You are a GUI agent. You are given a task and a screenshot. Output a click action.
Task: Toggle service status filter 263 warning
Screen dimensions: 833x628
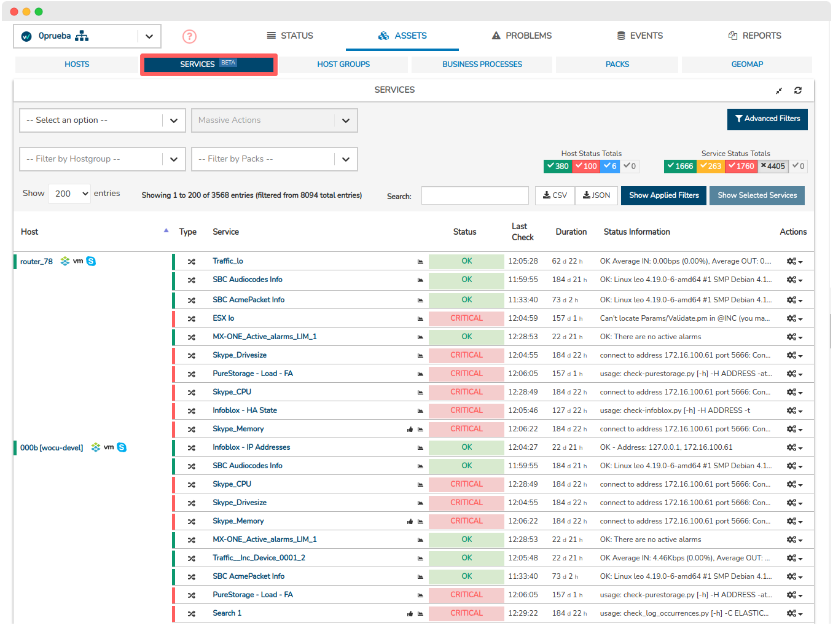pos(711,167)
